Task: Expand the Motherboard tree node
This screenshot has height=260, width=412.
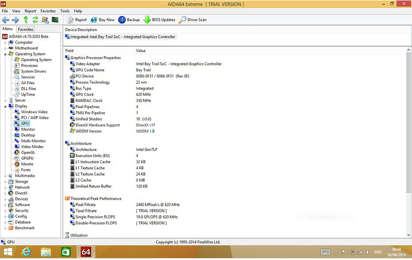Action: coord(5,48)
